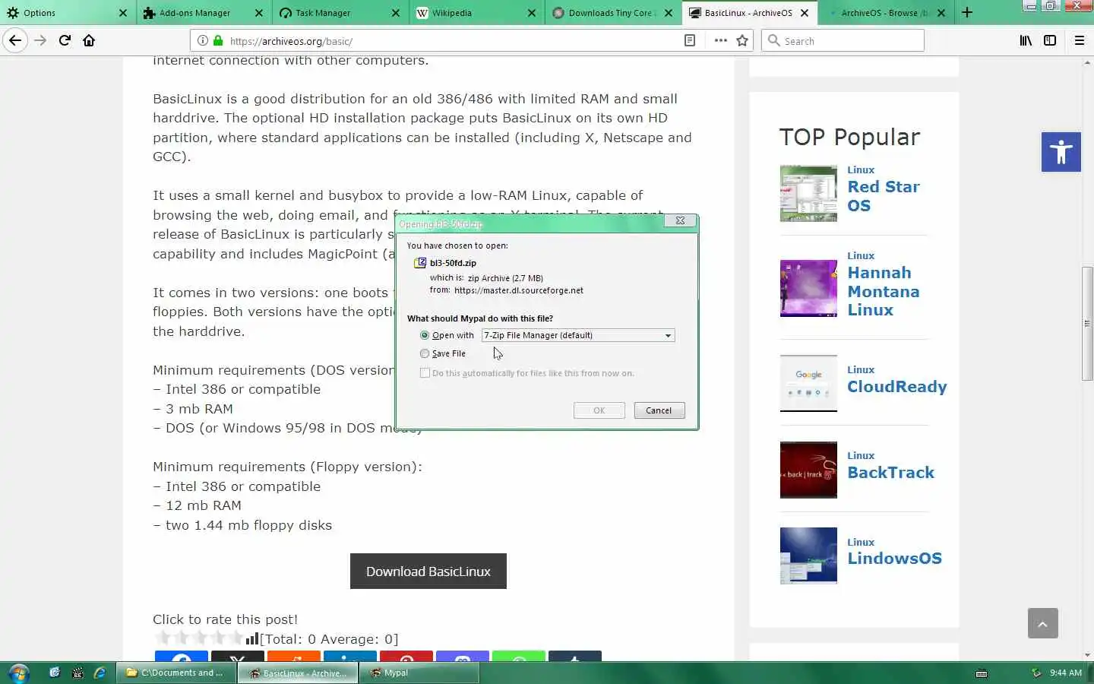Close the Task Manager tab
The width and height of the screenshot is (1094, 684).
pos(395,13)
